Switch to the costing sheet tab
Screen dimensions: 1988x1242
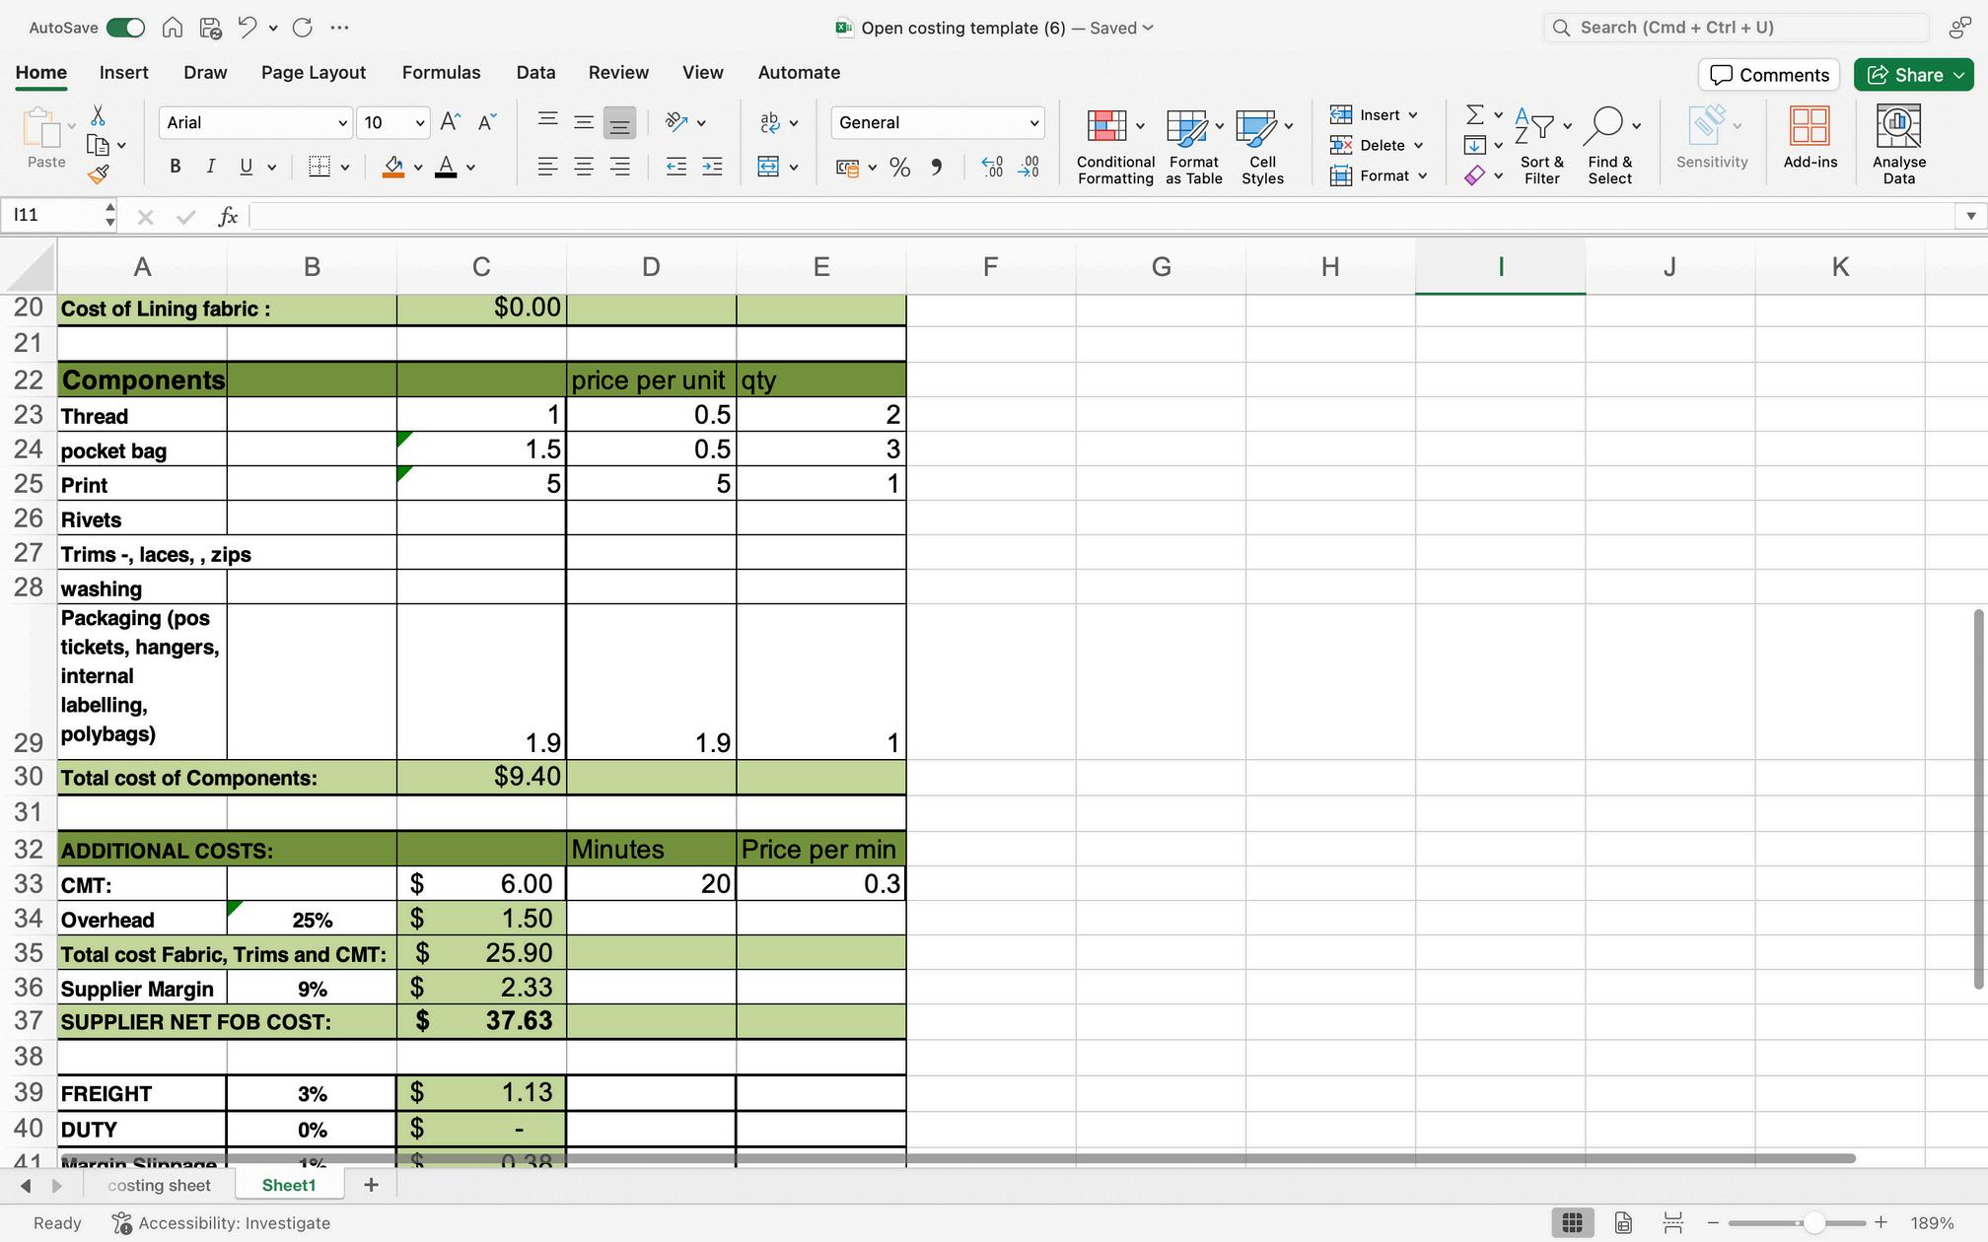(x=159, y=1185)
